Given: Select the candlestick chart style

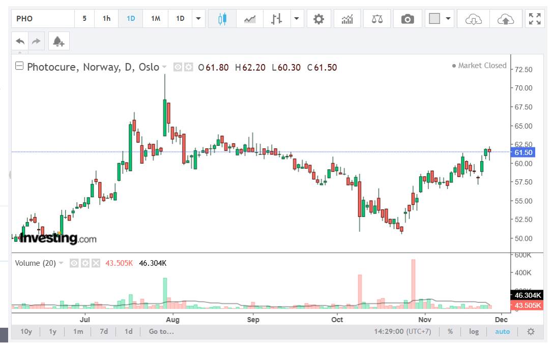Looking at the screenshot, I should click(222, 19).
